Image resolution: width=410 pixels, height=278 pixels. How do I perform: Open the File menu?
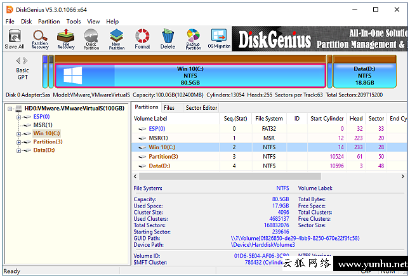pos(10,22)
